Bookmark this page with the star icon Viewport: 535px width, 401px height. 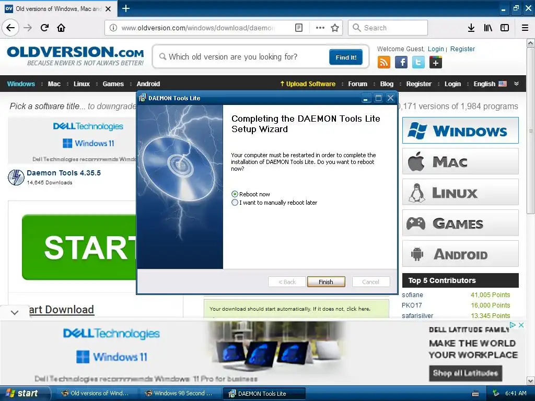335,28
